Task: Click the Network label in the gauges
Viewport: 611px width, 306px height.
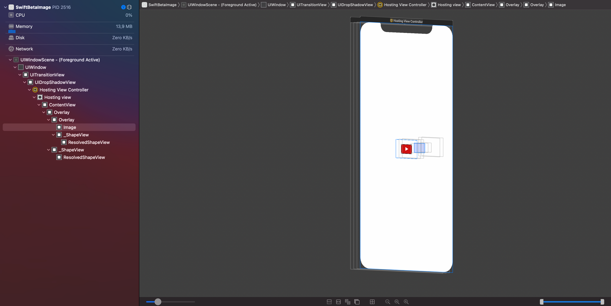Action: point(24,49)
